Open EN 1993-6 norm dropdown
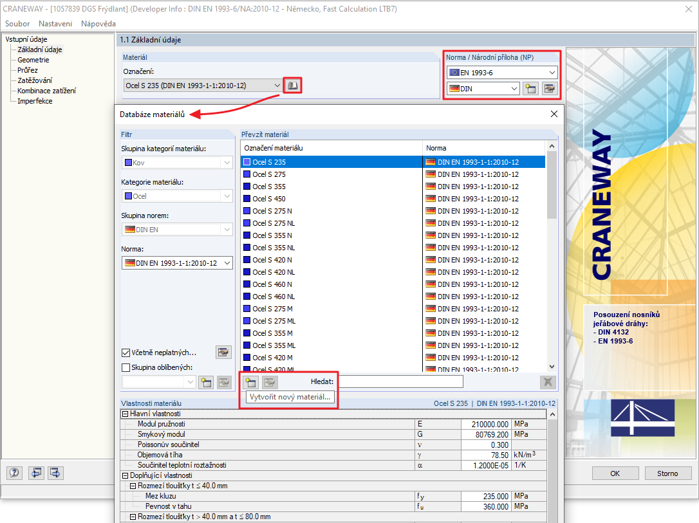 pos(503,73)
